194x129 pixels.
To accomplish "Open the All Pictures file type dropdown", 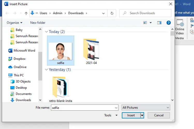I will (146, 108).
